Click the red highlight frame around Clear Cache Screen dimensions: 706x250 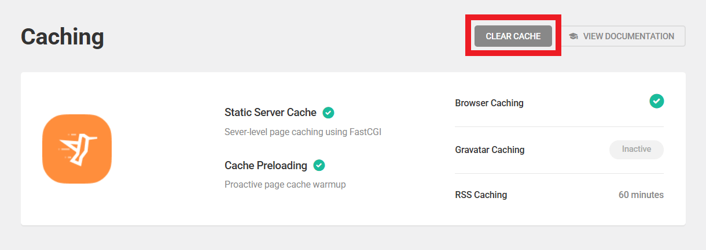[x=513, y=18]
